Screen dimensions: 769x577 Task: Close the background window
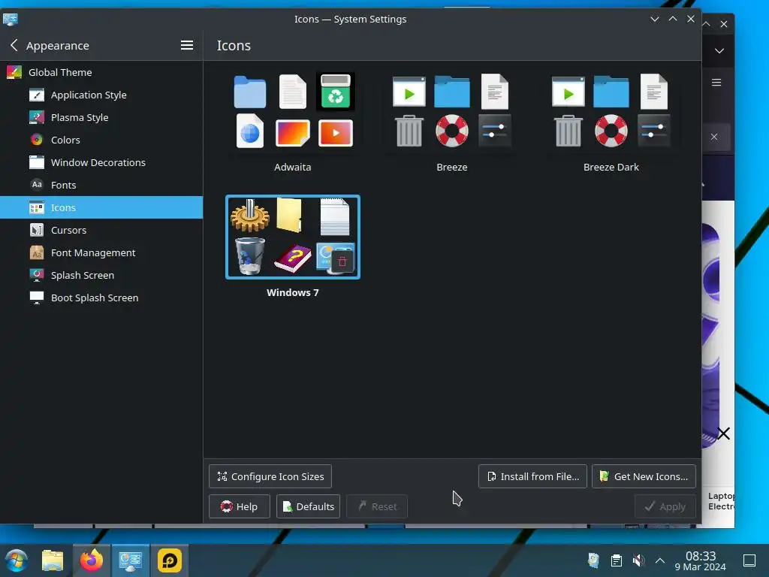[724, 24]
